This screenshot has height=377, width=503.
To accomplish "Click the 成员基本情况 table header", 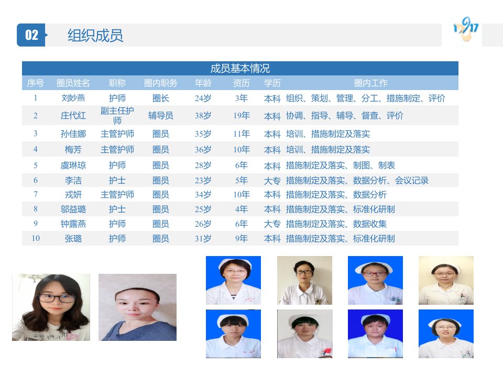I will (x=240, y=68).
